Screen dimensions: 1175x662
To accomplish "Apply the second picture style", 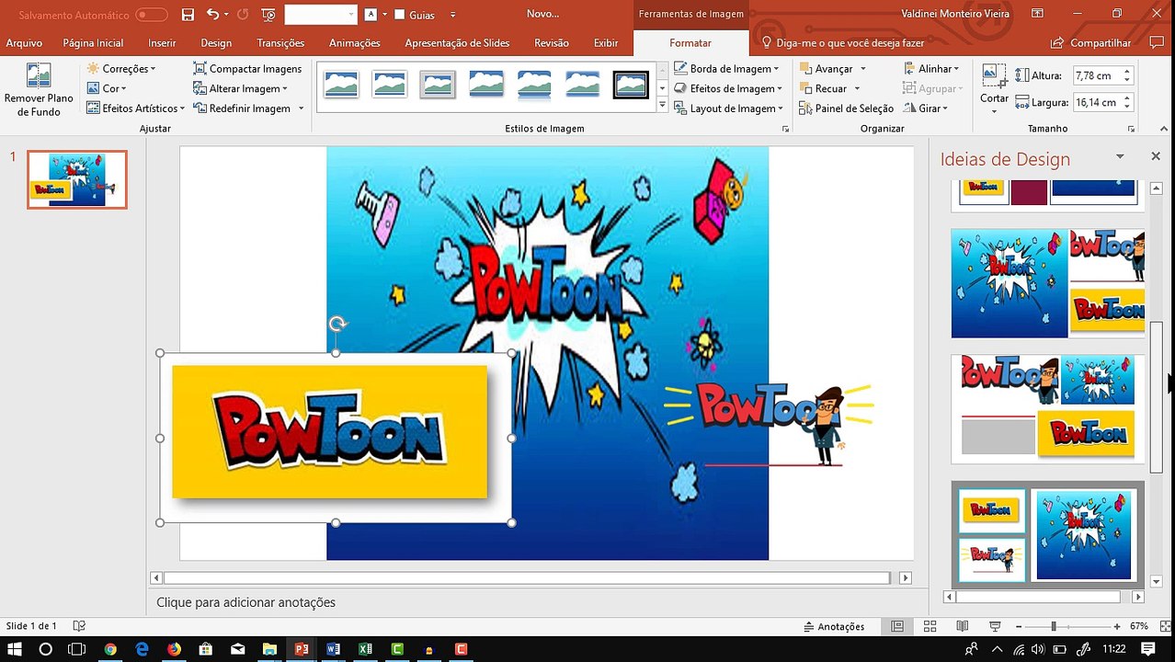I will coord(390,86).
